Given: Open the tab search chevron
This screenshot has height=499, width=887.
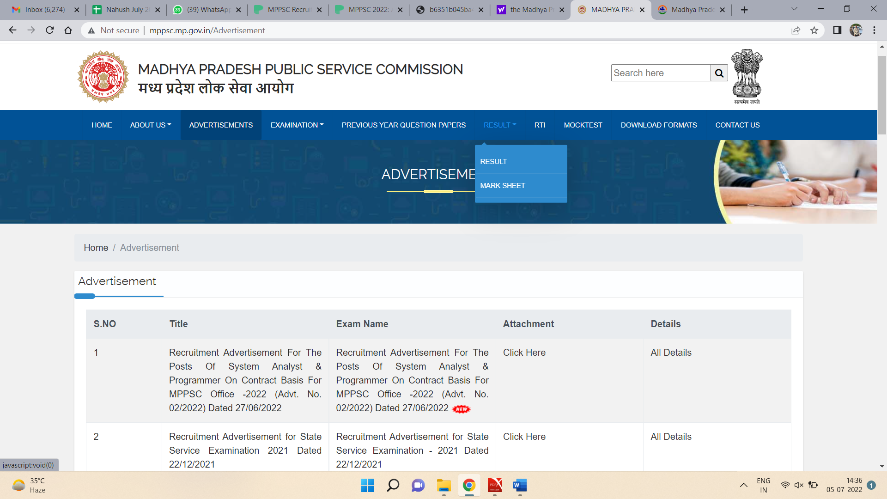Looking at the screenshot, I should 794,9.
